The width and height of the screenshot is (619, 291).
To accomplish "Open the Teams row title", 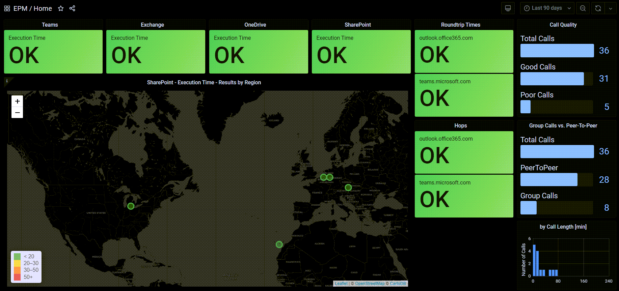I will 50,25.
